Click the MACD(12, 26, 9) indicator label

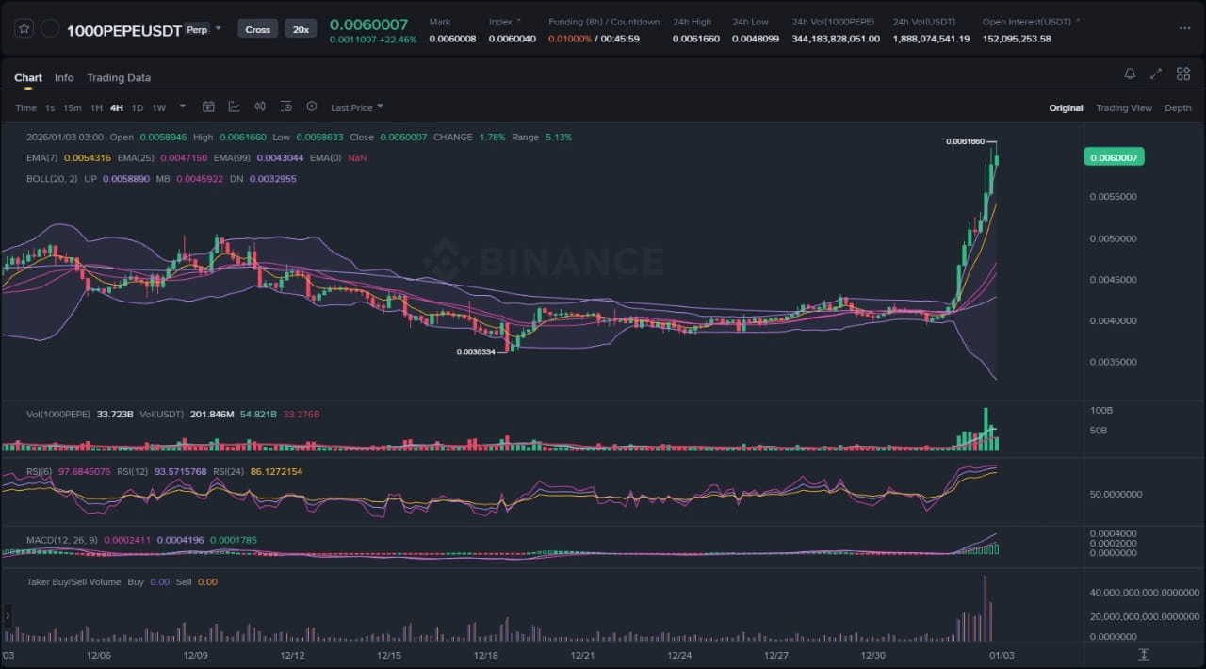(x=62, y=540)
